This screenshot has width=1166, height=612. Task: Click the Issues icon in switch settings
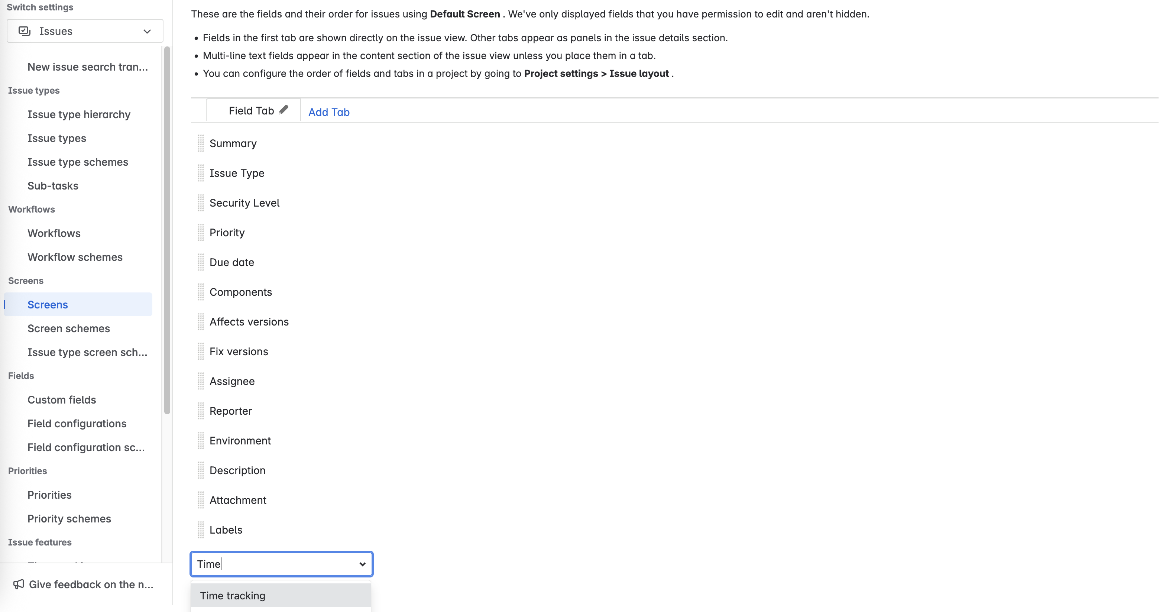coord(25,31)
